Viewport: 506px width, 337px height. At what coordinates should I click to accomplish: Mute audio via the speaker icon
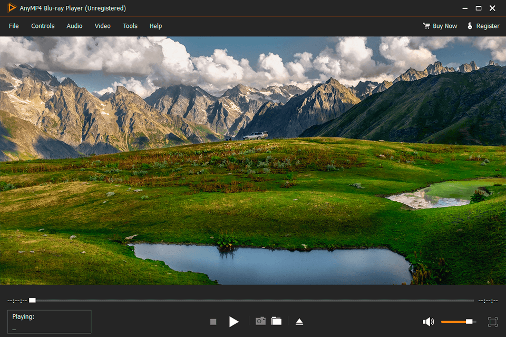click(x=429, y=321)
